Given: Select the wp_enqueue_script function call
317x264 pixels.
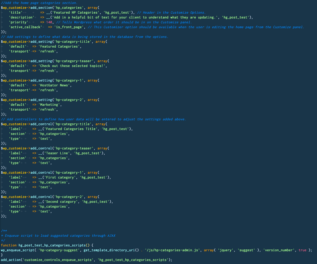Looking at the screenshot, I should (x=17, y=250).
